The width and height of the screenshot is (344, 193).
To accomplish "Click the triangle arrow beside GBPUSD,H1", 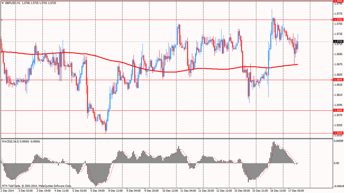I will point(2,3).
